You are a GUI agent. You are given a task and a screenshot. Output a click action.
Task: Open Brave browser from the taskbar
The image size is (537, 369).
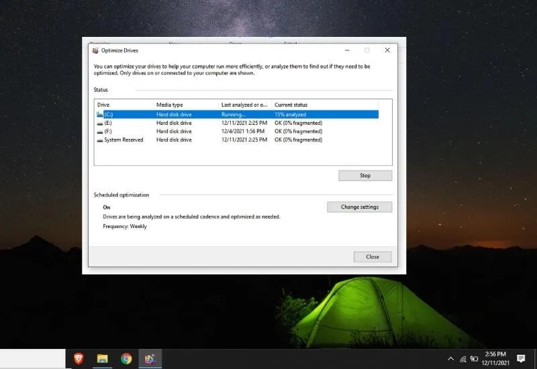pyautogui.click(x=79, y=359)
